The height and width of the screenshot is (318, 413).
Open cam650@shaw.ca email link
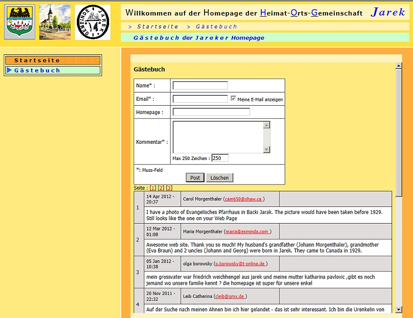(243, 199)
